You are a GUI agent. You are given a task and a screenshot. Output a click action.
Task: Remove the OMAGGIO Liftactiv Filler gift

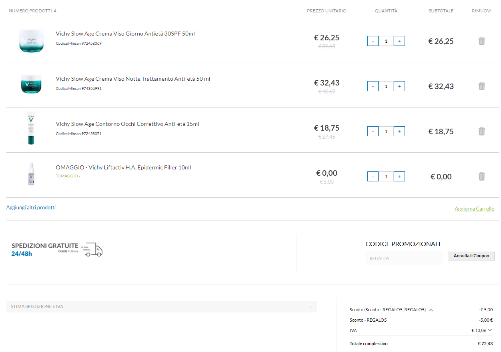click(x=481, y=176)
